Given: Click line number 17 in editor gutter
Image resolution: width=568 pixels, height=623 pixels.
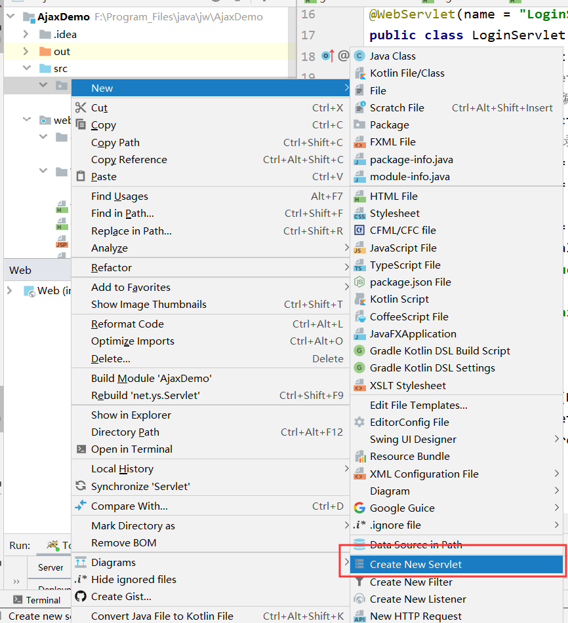Looking at the screenshot, I should point(308,35).
